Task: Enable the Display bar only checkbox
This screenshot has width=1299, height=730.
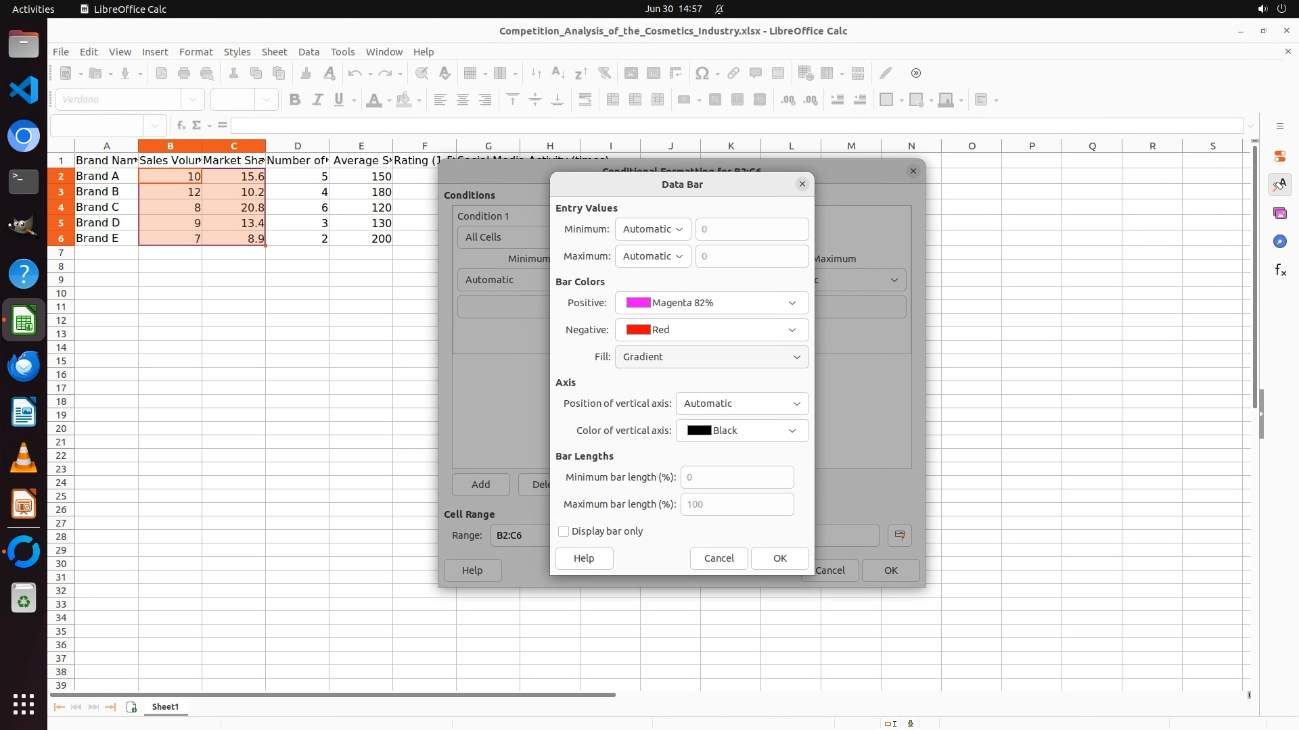Action: (x=564, y=531)
